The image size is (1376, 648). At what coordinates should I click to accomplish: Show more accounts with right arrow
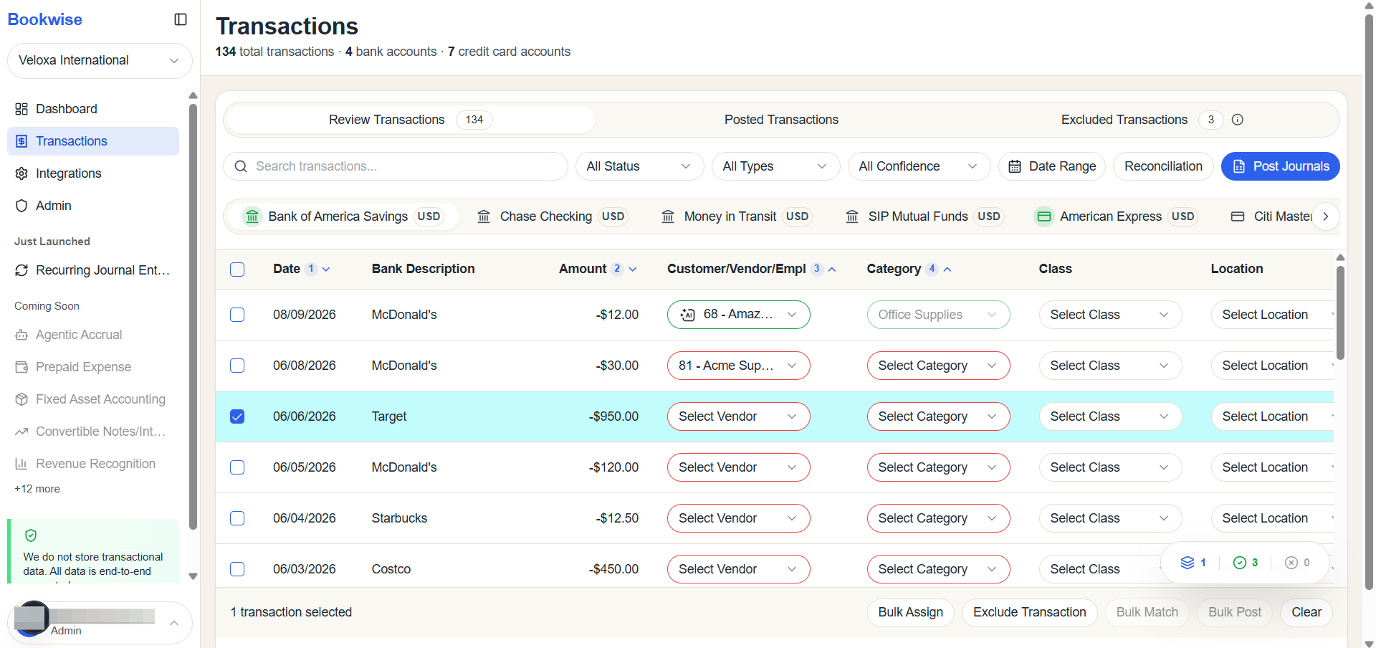click(x=1326, y=216)
